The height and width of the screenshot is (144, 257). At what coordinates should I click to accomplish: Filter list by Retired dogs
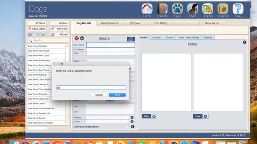[59, 34]
